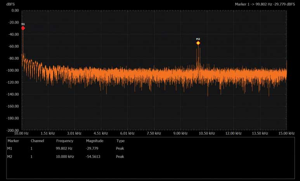
Task: Select the yellow M2 diamond marker
Action: click(x=198, y=43)
